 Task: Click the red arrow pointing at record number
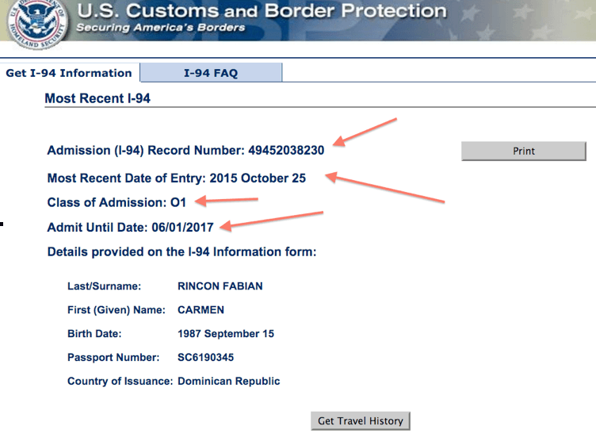[x=365, y=132]
